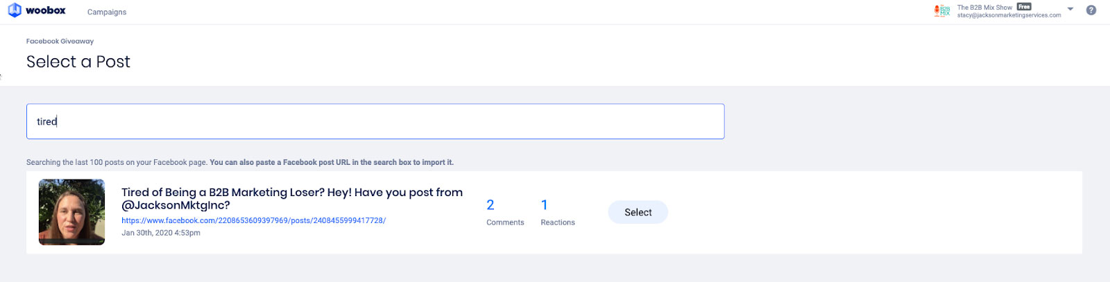Open the Campaigns menu item

pos(107,12)
